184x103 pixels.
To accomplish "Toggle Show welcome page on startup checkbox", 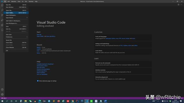I will coord(38,81).
